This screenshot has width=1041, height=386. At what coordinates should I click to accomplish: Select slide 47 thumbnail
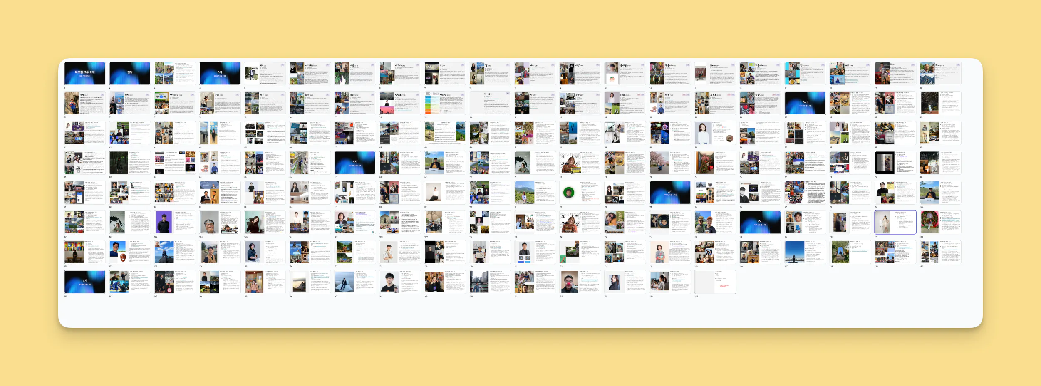tap(355, 133)
